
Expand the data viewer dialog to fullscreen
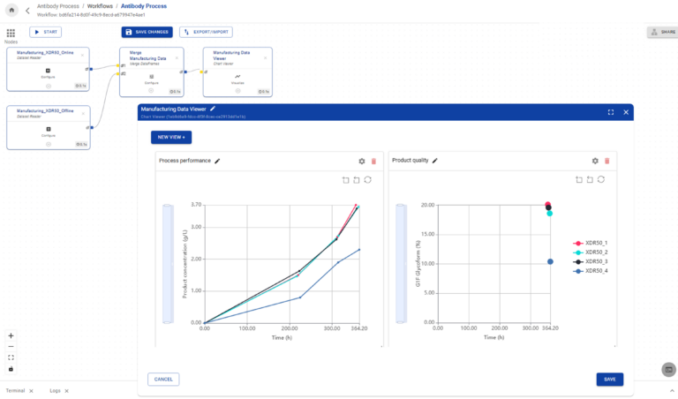[x=610, y=112]
